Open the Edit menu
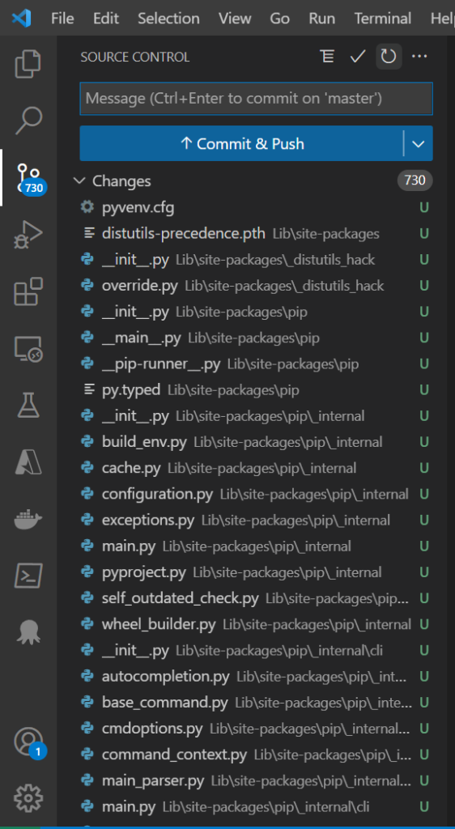This screenshot has width=455, height=829. 106,19
